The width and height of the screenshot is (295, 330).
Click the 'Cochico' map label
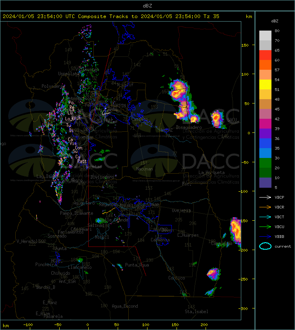pos(177,278)
